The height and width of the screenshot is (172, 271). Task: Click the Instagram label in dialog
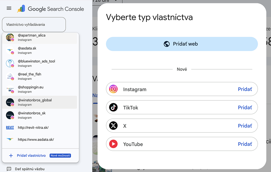pos(135,89)
